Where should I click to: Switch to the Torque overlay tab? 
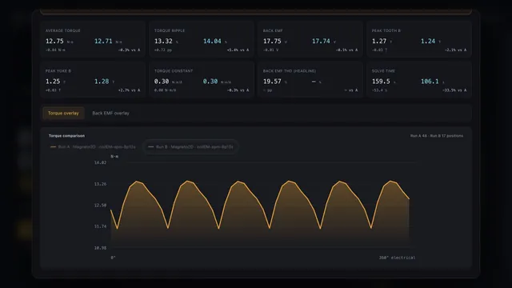click(63, 113)
